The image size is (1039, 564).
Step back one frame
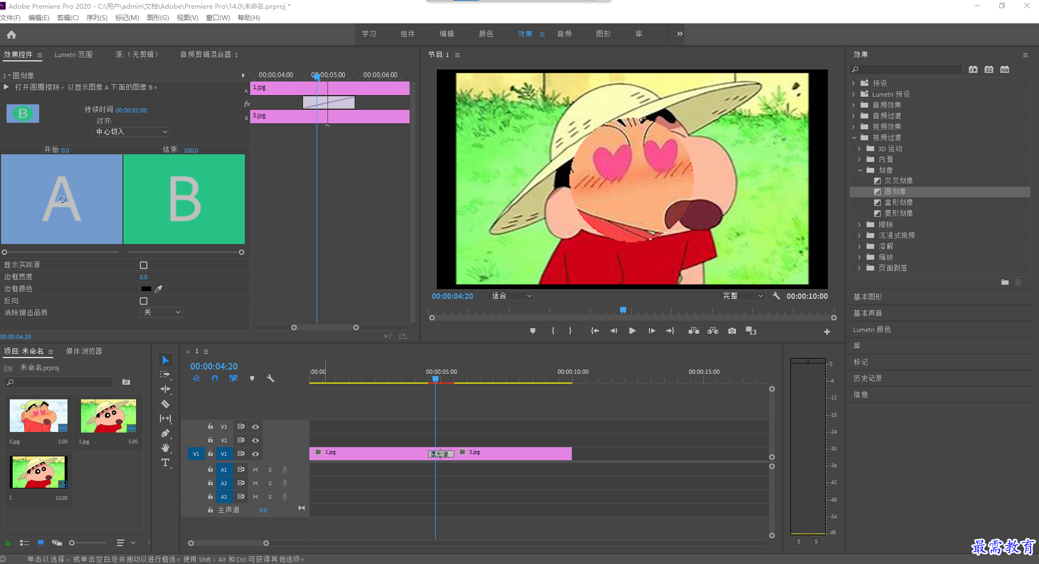[614, 330]
